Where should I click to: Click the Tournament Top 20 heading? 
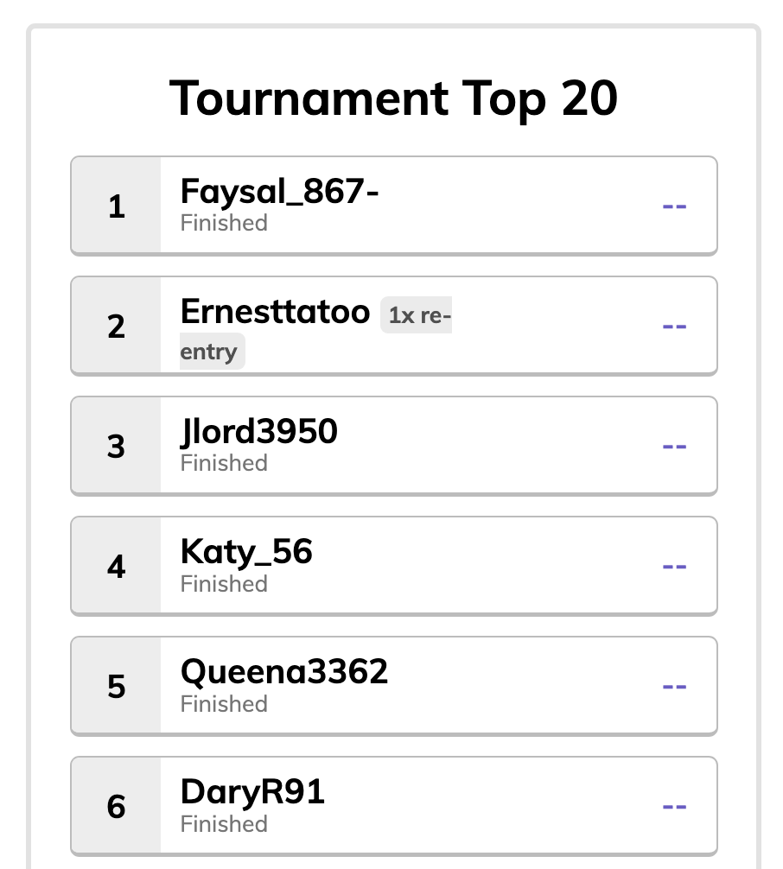click(x=393, y=98)
